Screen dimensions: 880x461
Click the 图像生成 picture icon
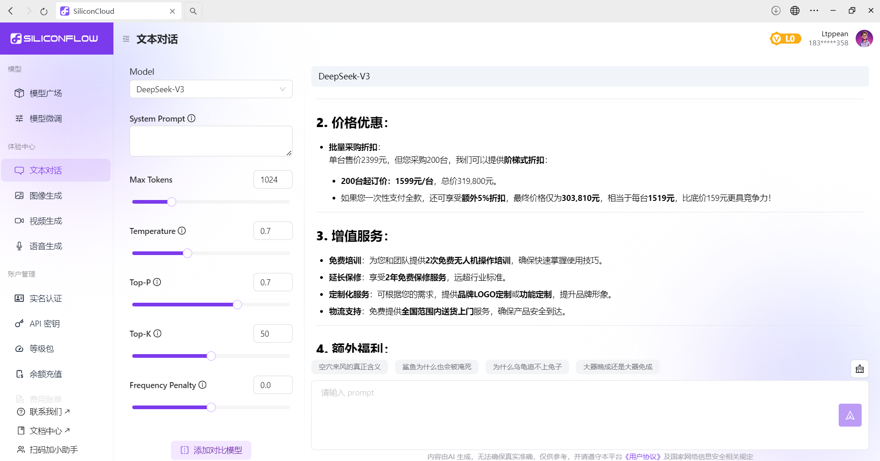19,195
